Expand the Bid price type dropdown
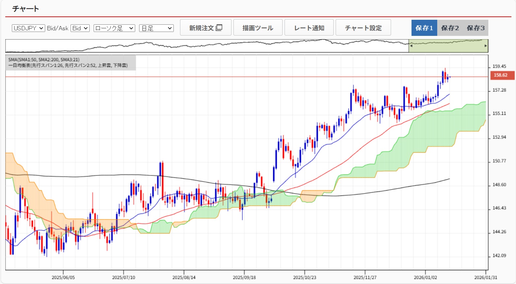Image resolution: width=516 pixels, height=284 pixels. pos(80,28)
